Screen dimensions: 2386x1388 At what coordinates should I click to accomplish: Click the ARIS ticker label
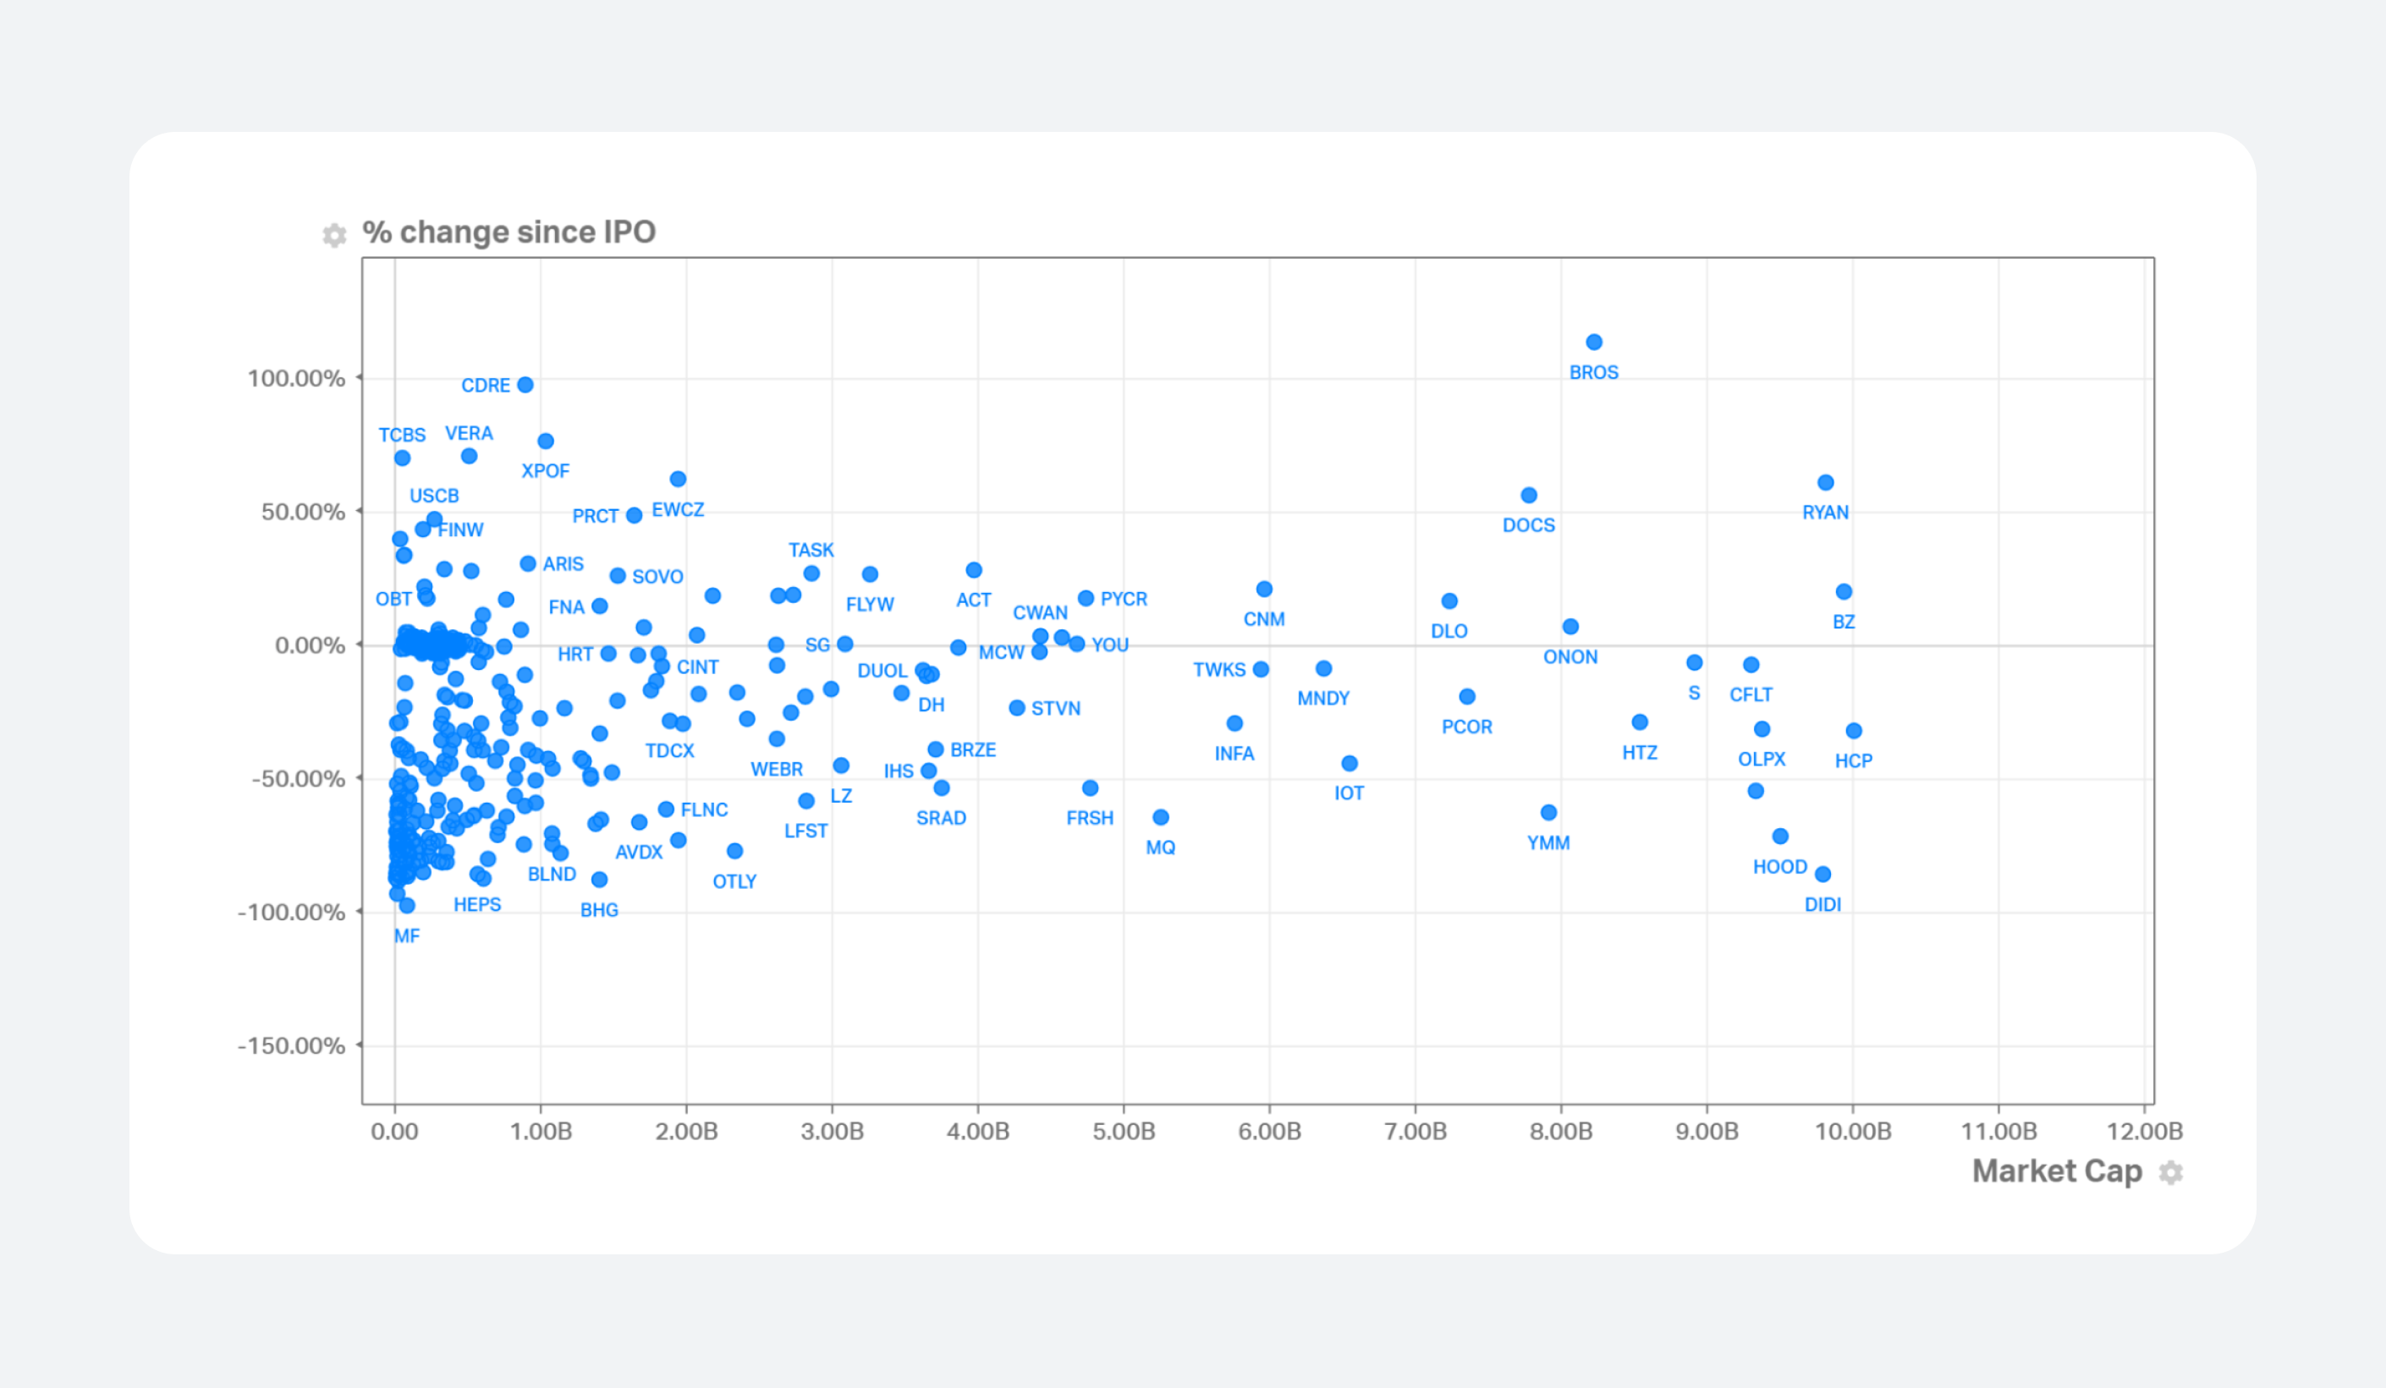tap(563, 564)
